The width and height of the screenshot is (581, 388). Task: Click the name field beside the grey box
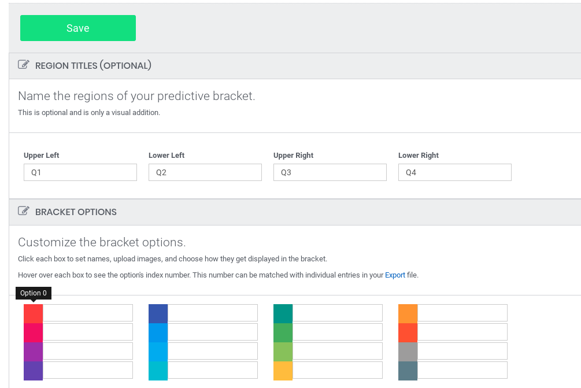(462, 352)
